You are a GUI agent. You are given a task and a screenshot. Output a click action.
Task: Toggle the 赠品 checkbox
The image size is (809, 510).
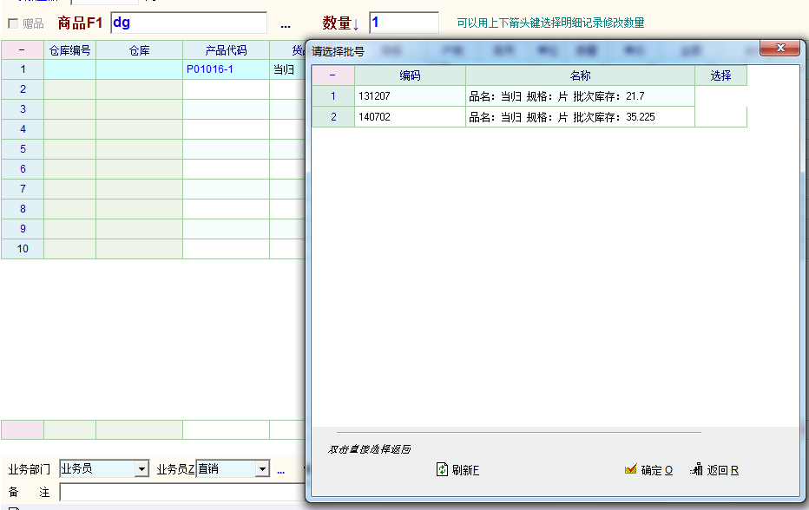(13, 23)
